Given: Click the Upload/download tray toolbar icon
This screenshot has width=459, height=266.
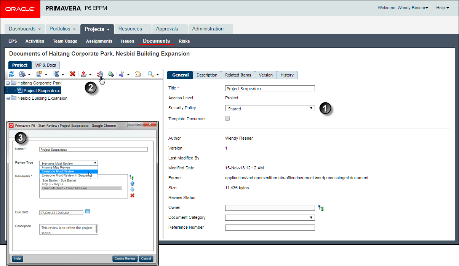Looking at the screenshot, I should pos(84,74).
